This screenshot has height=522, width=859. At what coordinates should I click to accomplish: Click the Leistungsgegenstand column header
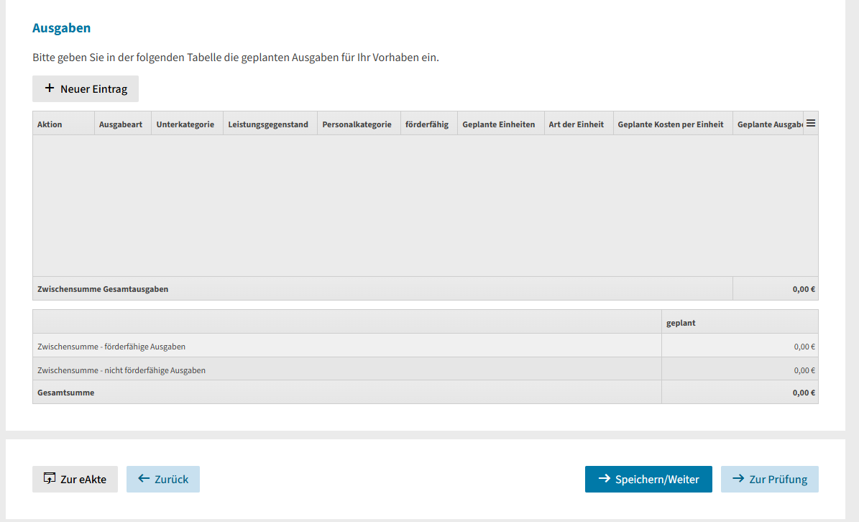click(268, 124)
